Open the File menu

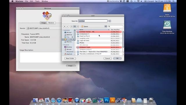pos(26,1)
